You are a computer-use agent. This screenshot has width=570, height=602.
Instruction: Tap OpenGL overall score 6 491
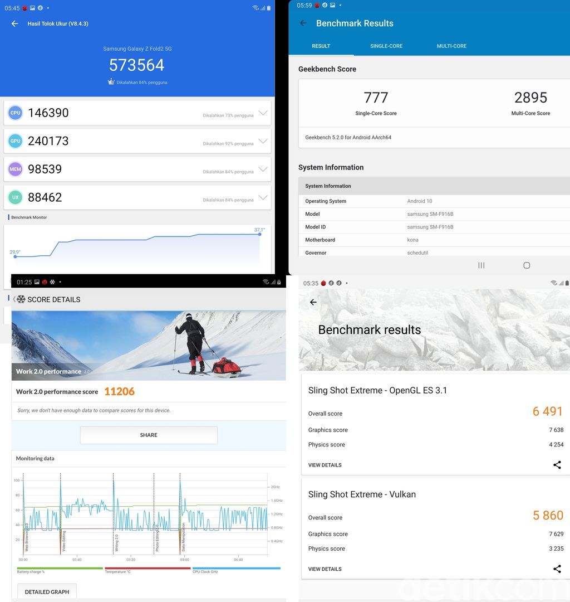(548, 411)
